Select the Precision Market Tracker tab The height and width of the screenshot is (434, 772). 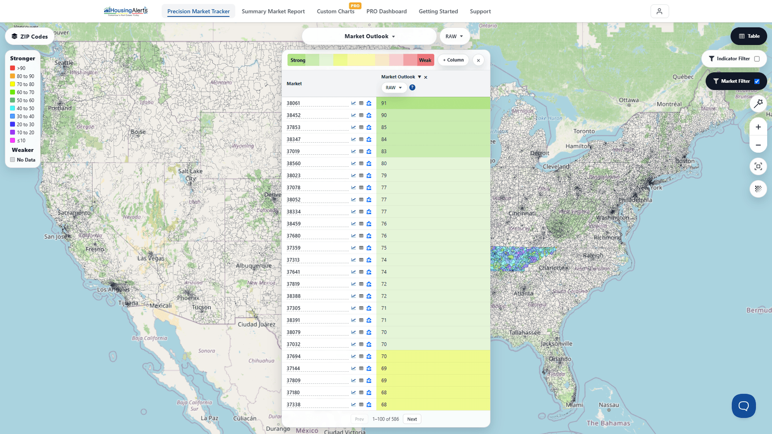tap(198, 11)
